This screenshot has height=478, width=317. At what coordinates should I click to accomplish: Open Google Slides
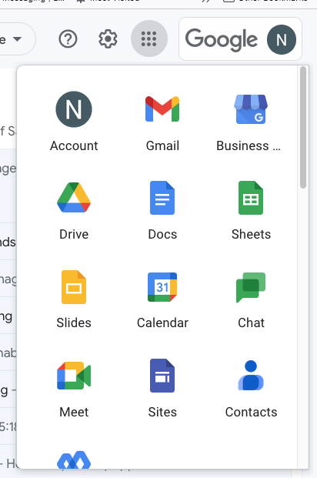tap(74, 299)
